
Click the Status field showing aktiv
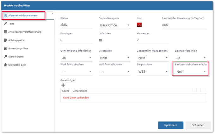click(77, 25)
